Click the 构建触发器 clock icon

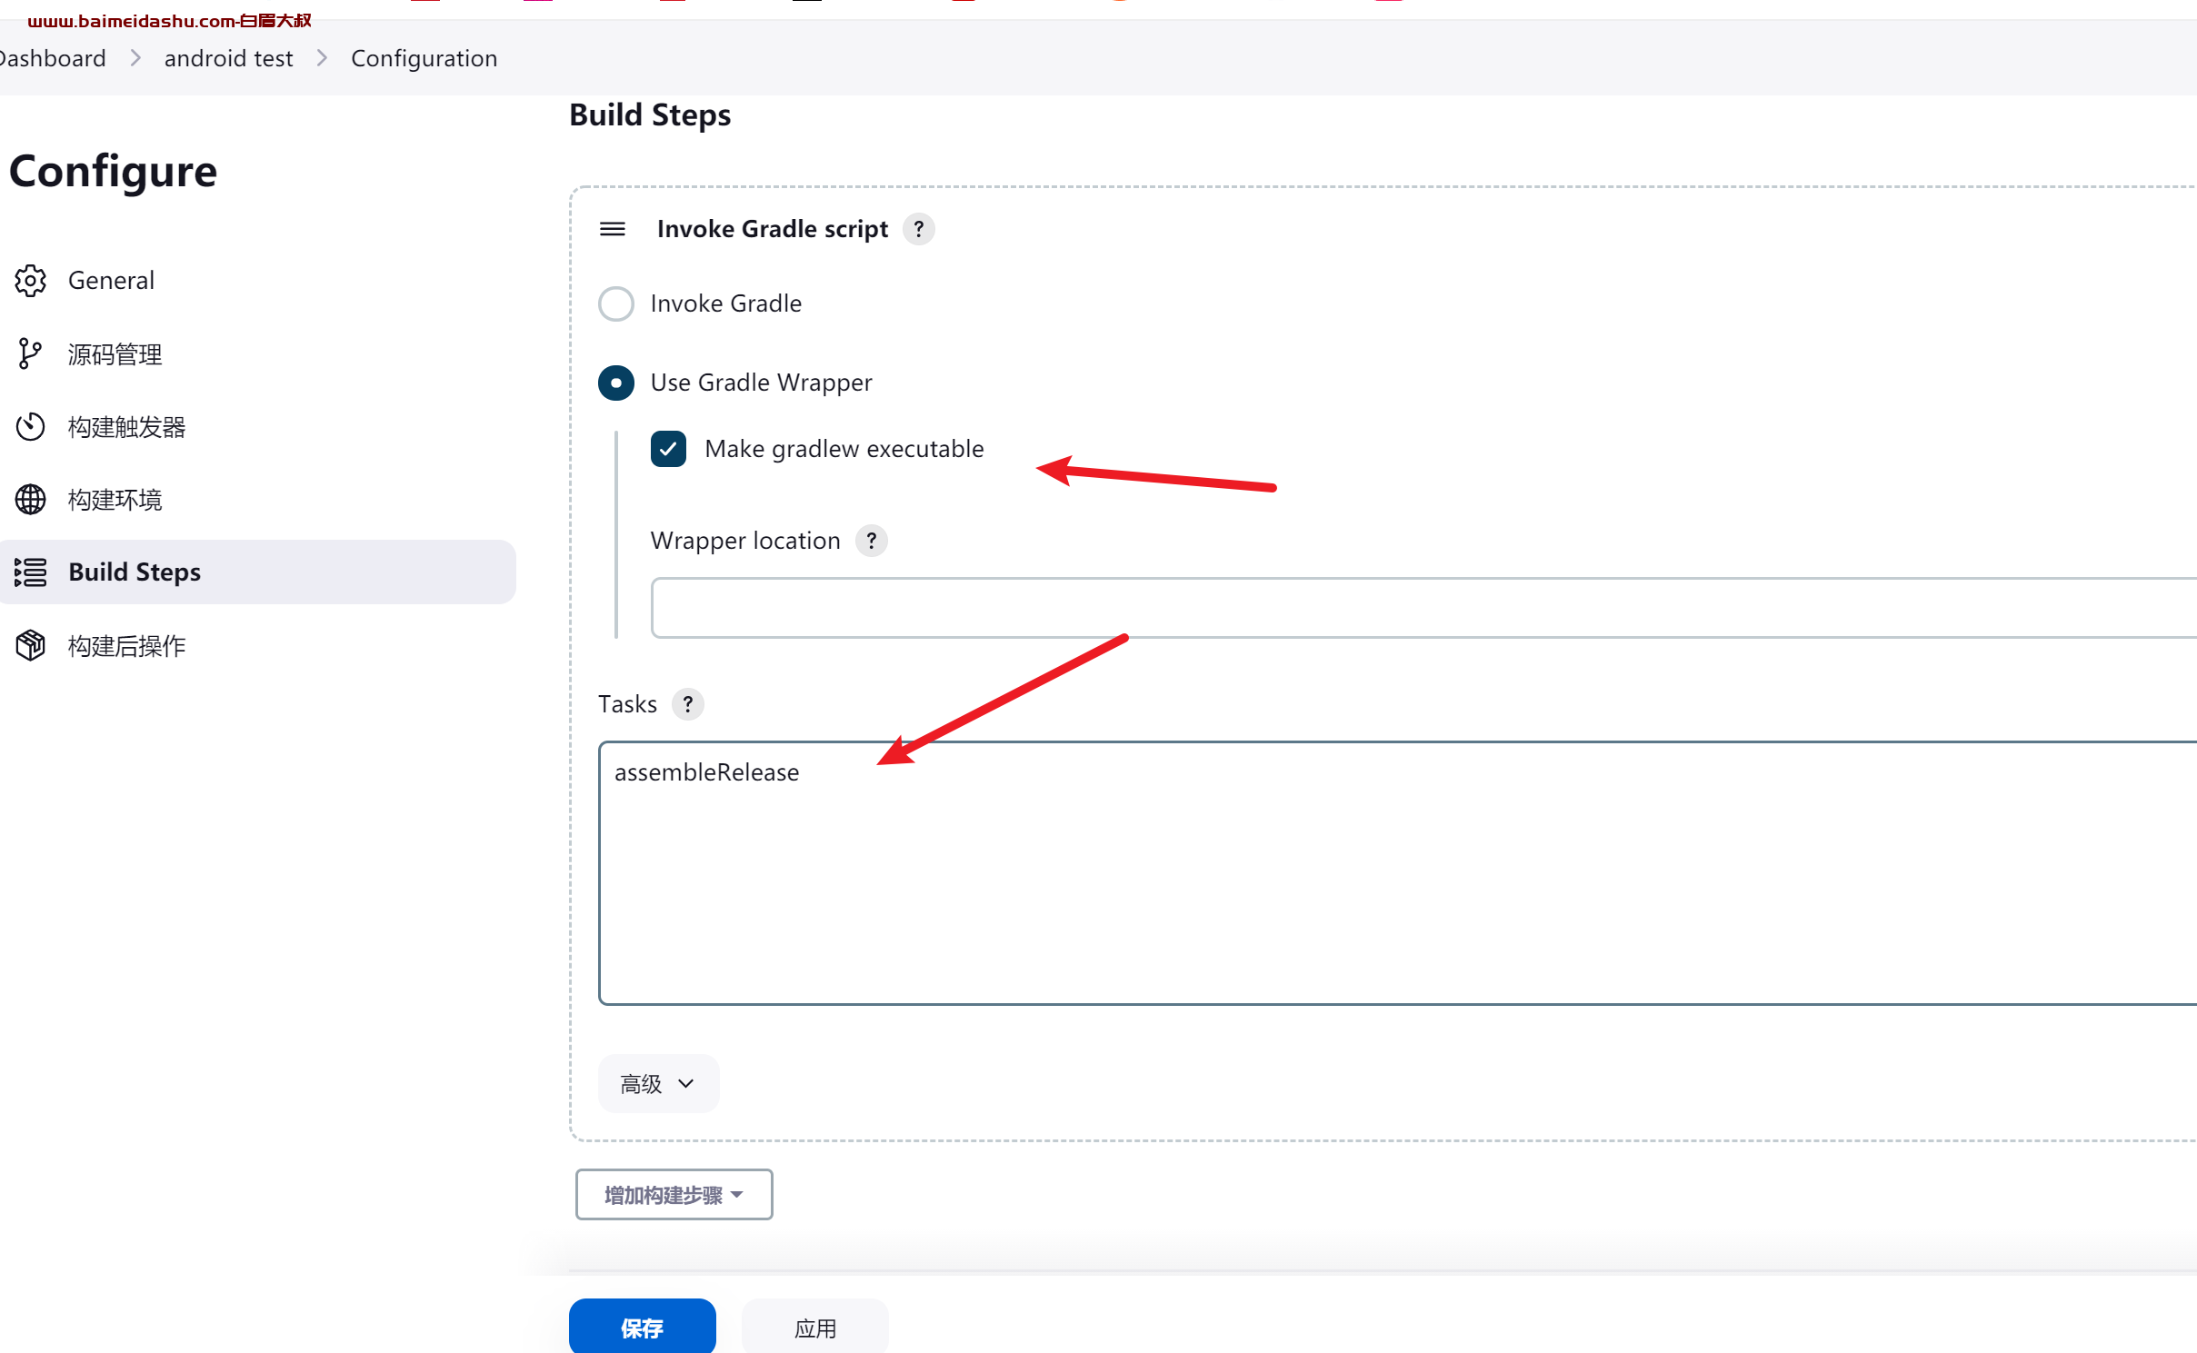30,427
